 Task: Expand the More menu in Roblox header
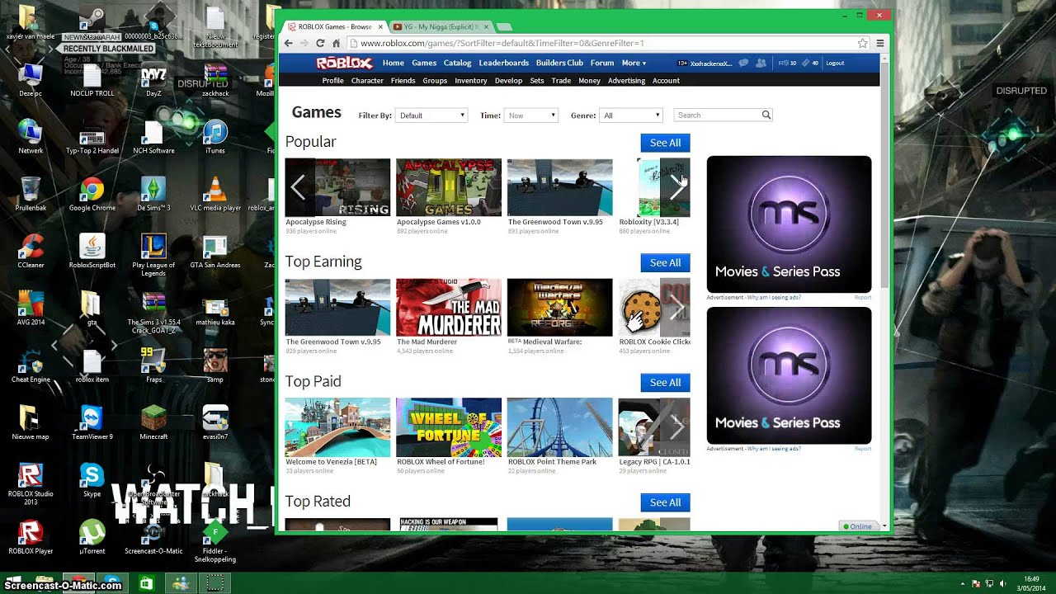click(634, 63)
